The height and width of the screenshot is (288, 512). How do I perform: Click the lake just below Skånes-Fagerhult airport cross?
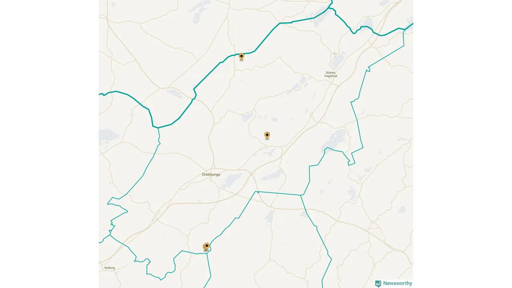338,60
